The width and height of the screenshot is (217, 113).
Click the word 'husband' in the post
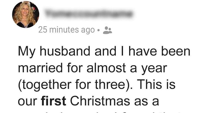click(65, 51)
